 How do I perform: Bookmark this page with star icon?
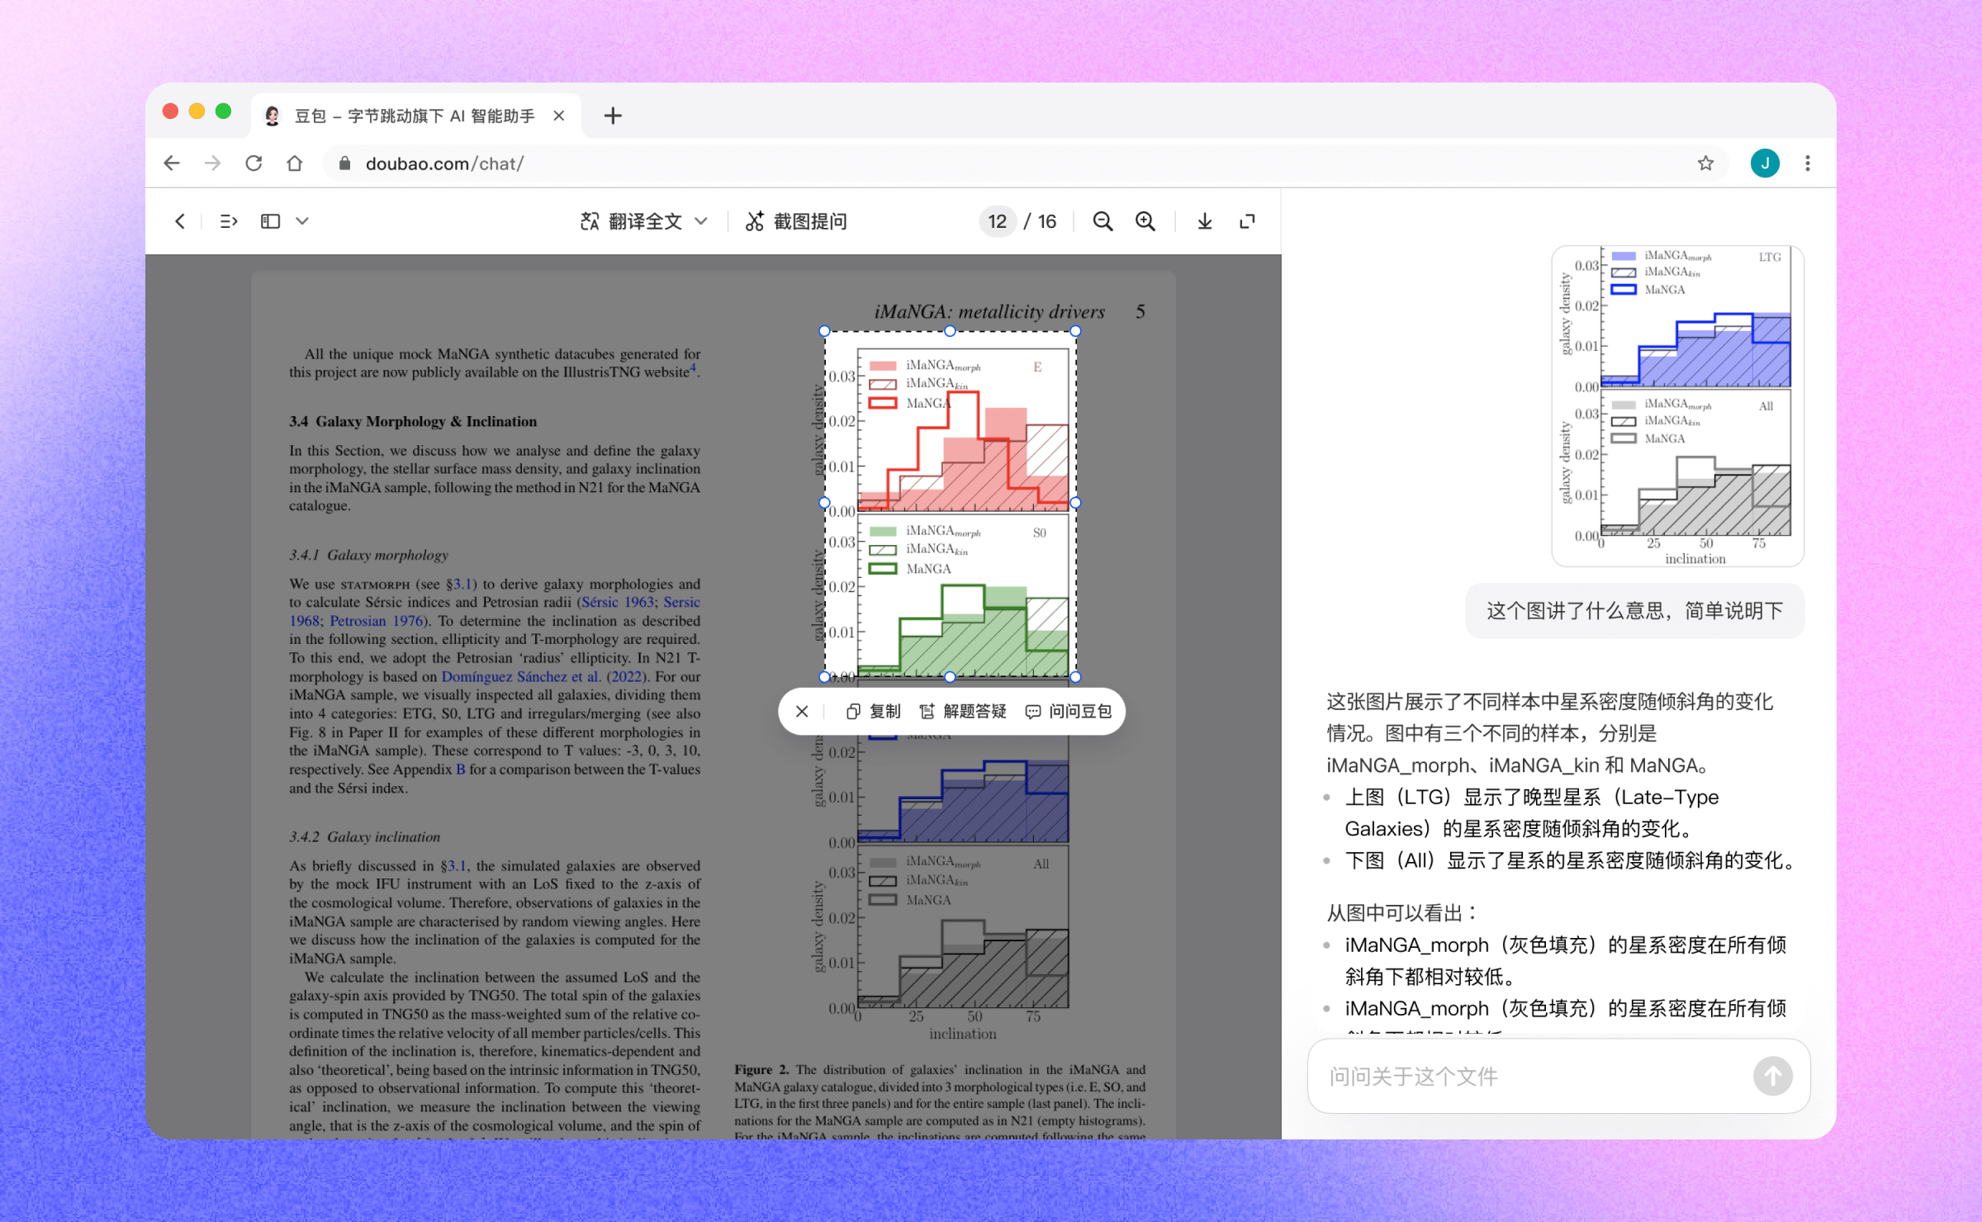(1705, 163)
